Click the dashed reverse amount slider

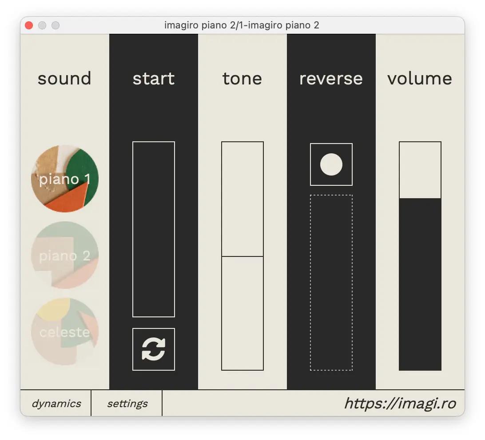(331, 283)
